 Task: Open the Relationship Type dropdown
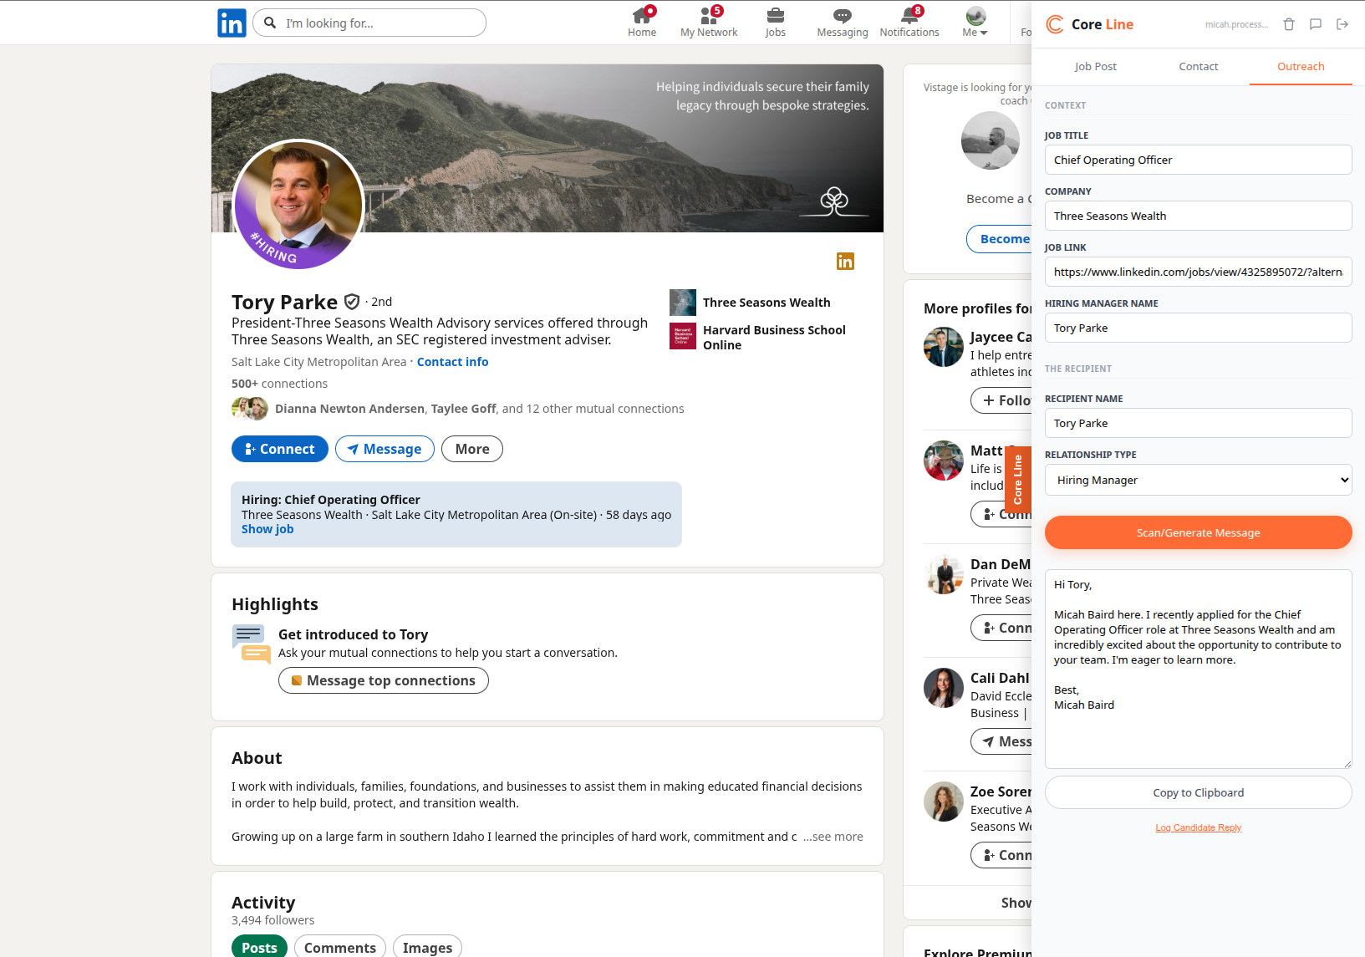[x=1198, y=480]
